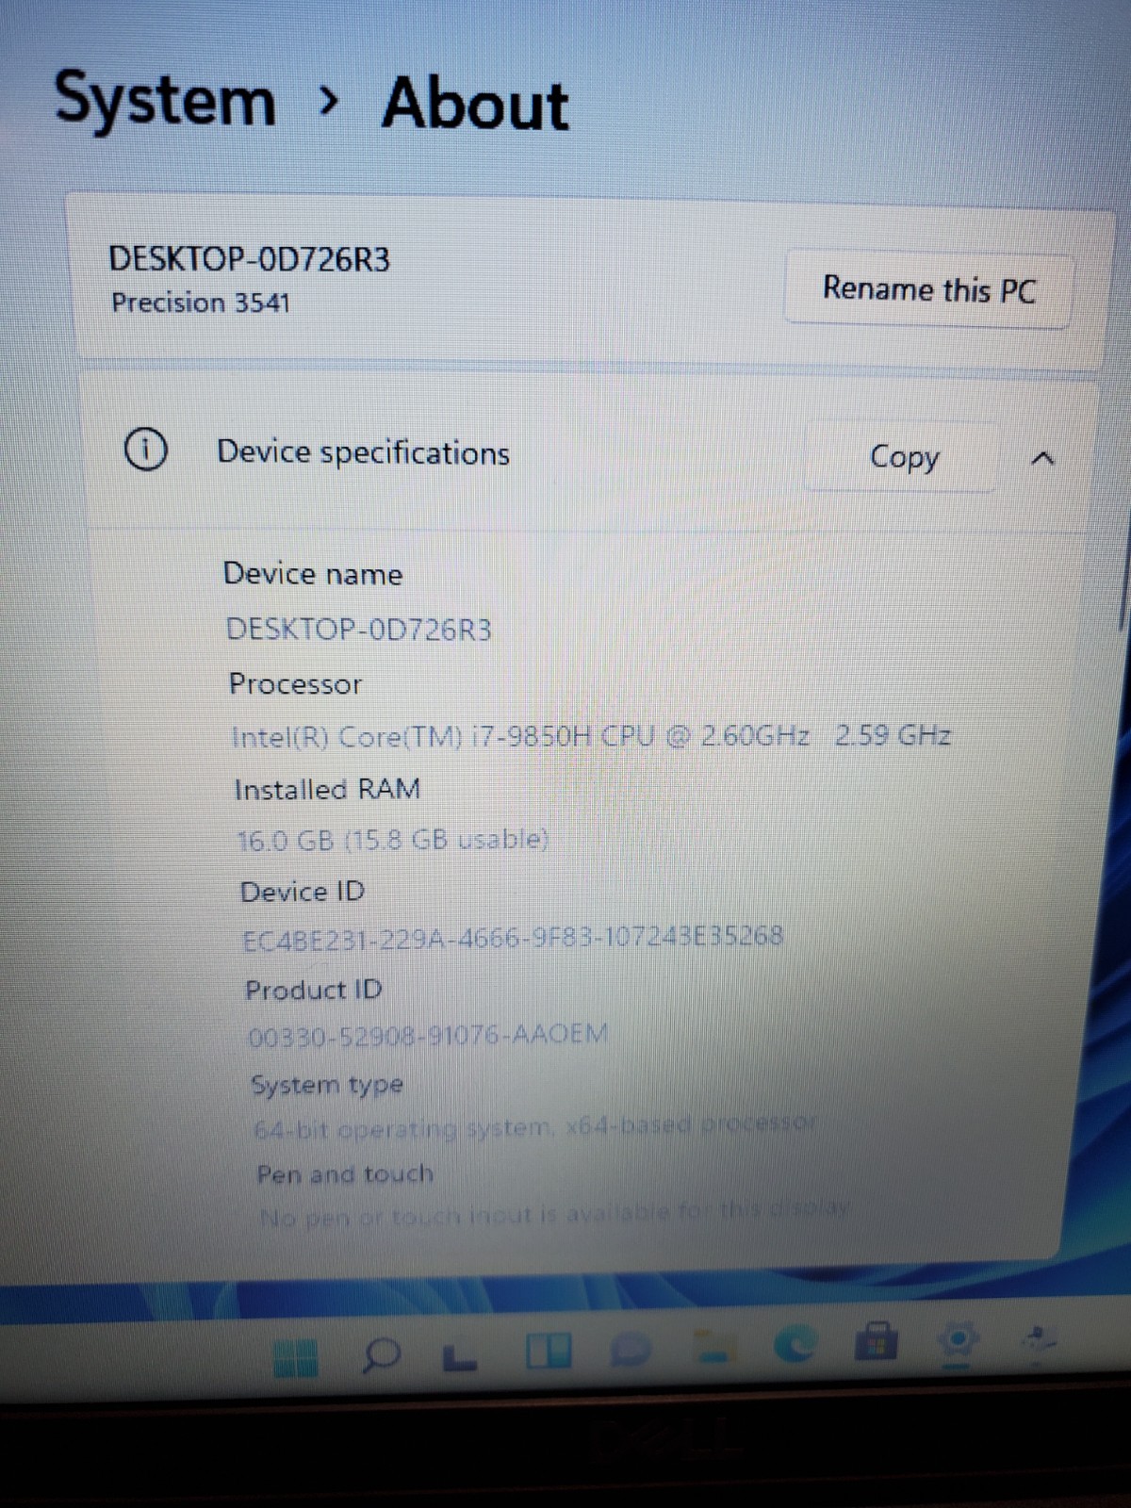Screen dimensions: 1131x1508
Task: Click the DESKTOP-0D726R3 value under Device name
Action: [358, 629]
